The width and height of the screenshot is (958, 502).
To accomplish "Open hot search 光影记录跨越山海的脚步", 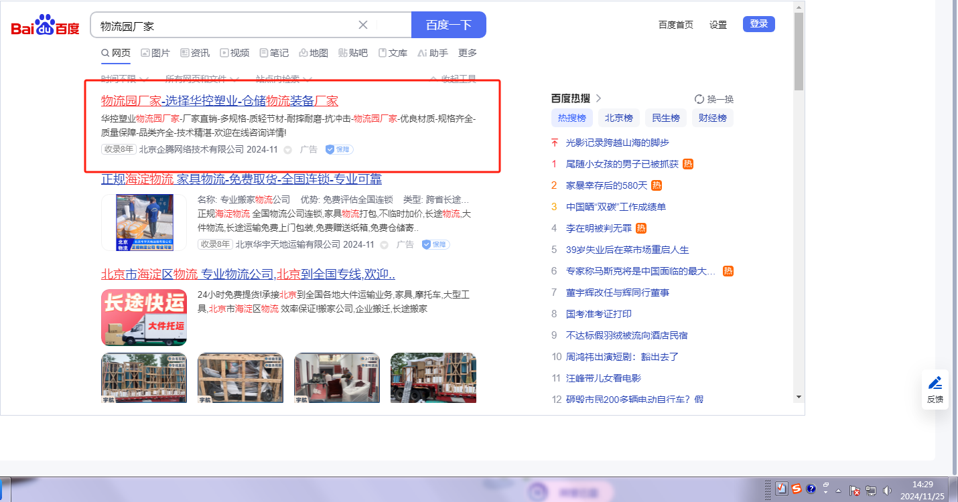I will click(618, 143).
